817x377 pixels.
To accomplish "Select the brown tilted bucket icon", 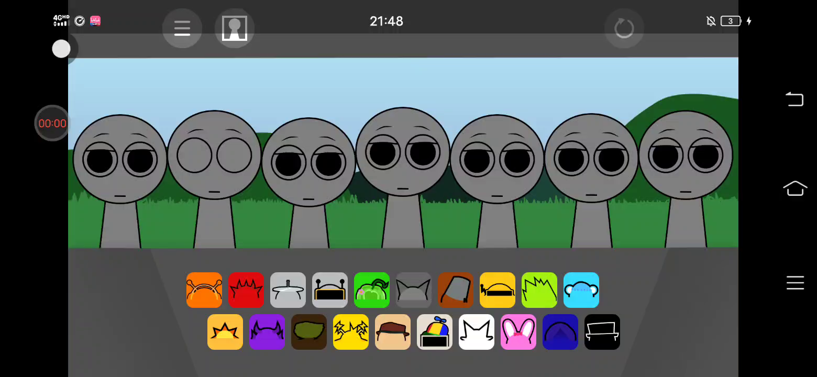I will click(x=456, y=290).
